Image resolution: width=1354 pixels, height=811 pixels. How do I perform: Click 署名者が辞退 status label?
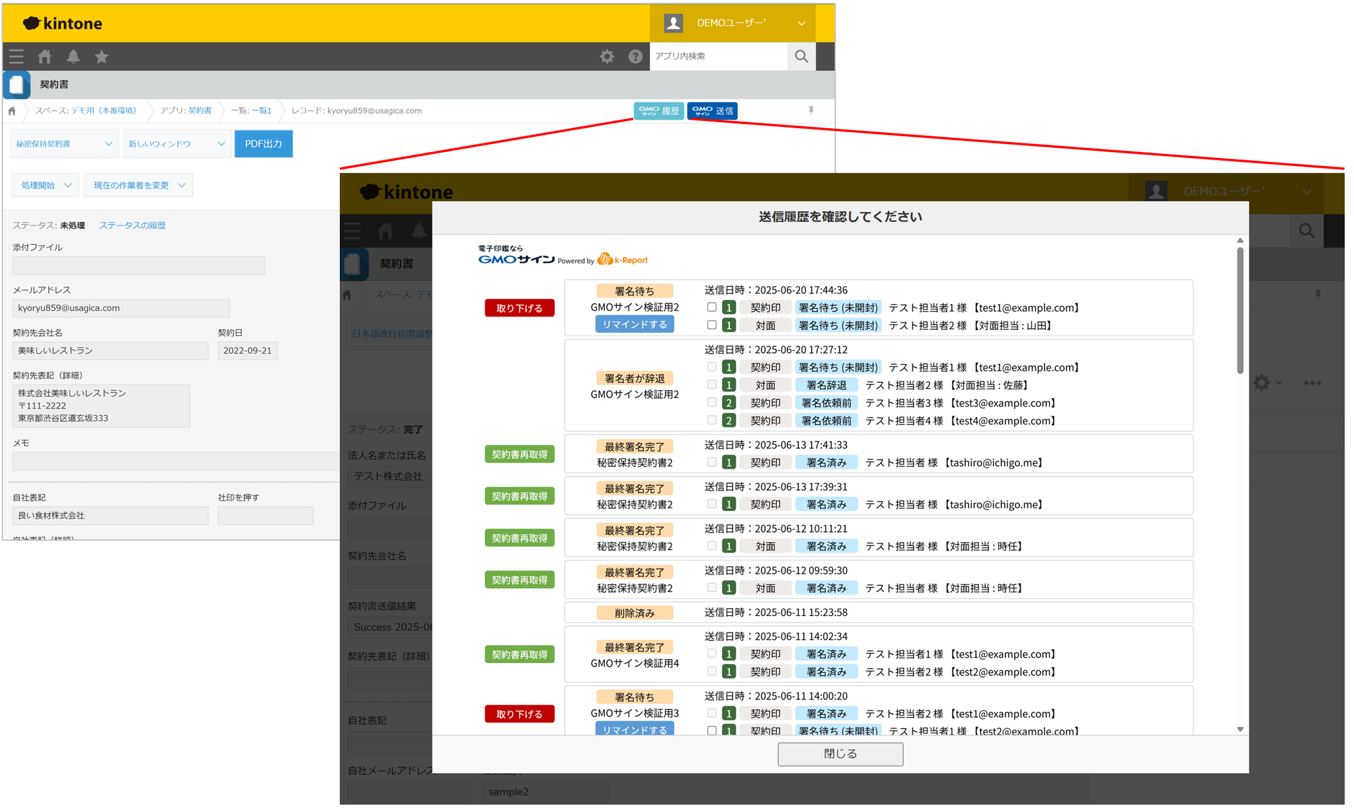[x=635, y=378]
